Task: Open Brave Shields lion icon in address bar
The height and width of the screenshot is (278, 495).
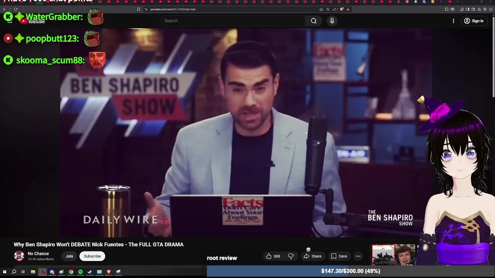Action: coord(342,9)
